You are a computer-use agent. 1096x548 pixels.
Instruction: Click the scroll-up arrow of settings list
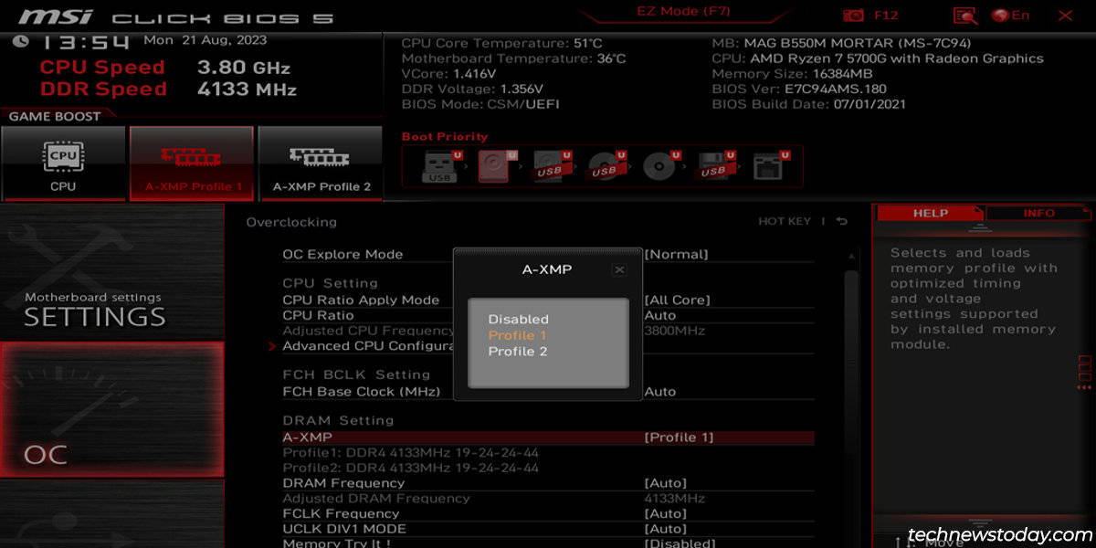(852, 255)
